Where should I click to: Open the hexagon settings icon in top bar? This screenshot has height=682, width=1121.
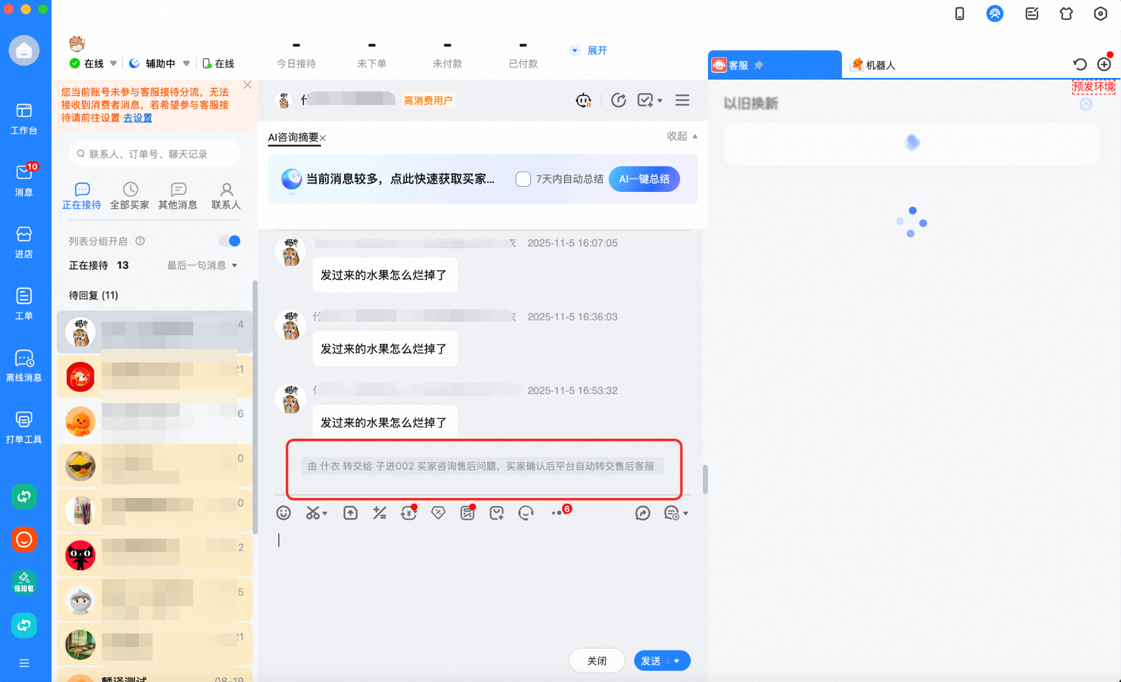(1100, 14)
